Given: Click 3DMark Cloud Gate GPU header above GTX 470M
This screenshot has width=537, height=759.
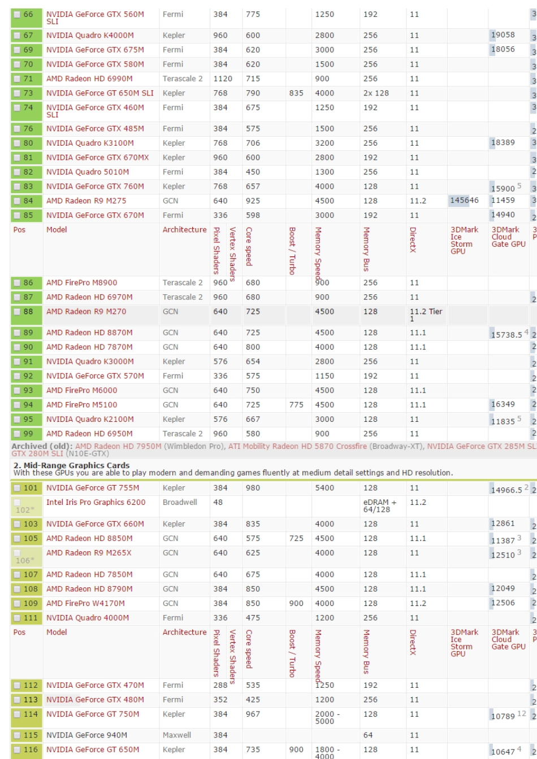Looking at the screenshot, I should tap(509, 640).
